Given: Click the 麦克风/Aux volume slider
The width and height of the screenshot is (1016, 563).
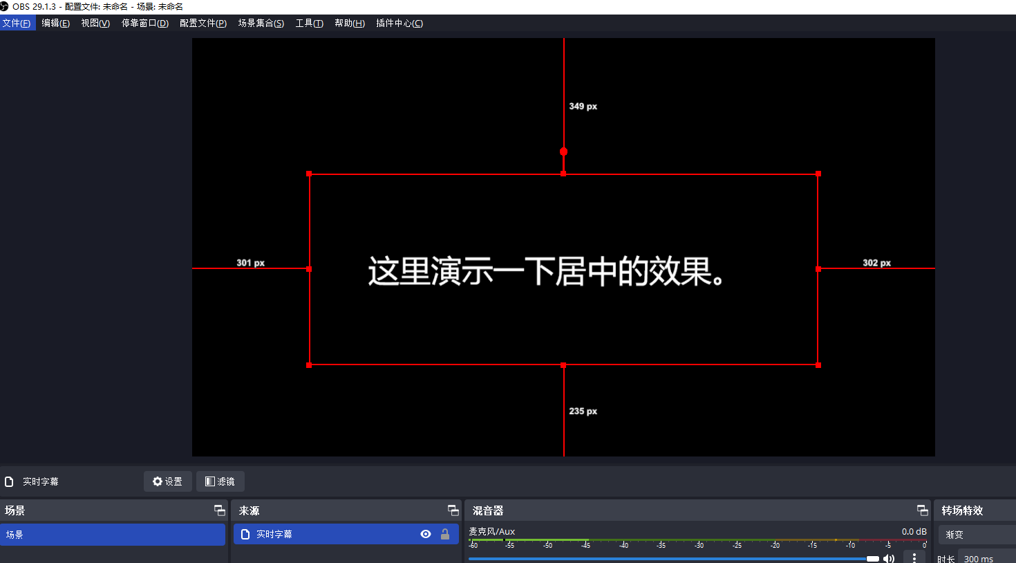Looking at the screenshot, I should point(674,558).
